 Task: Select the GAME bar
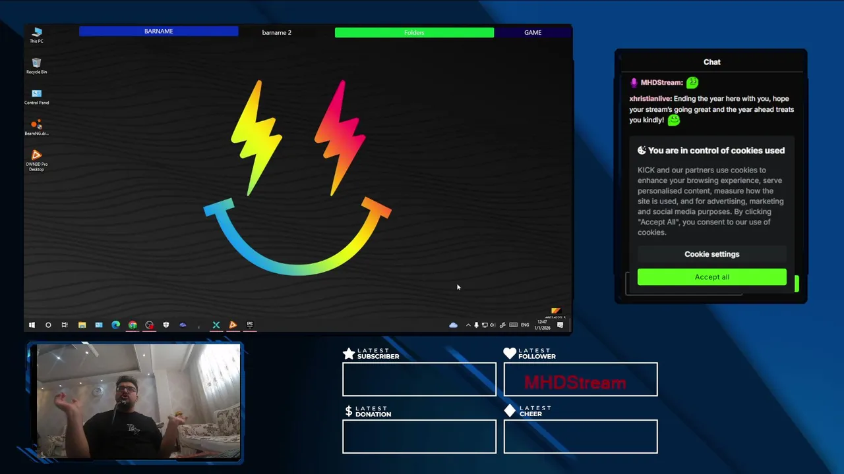(x=533, y=32)
